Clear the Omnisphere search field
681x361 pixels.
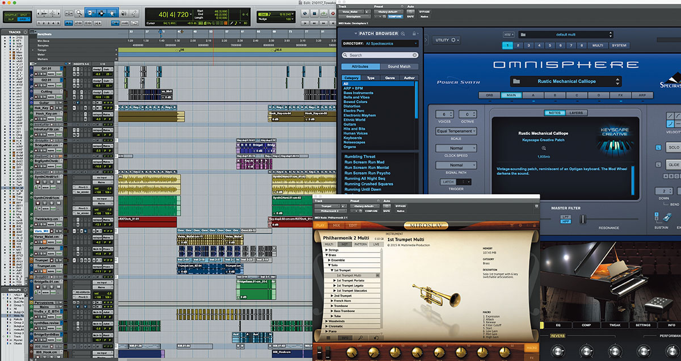(414, 55)
